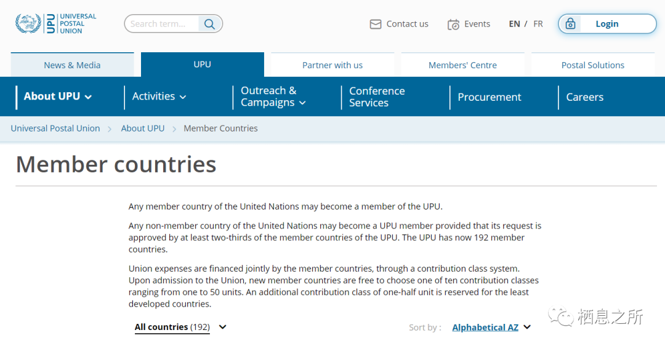Switch language to FR

tap(538, 24)
